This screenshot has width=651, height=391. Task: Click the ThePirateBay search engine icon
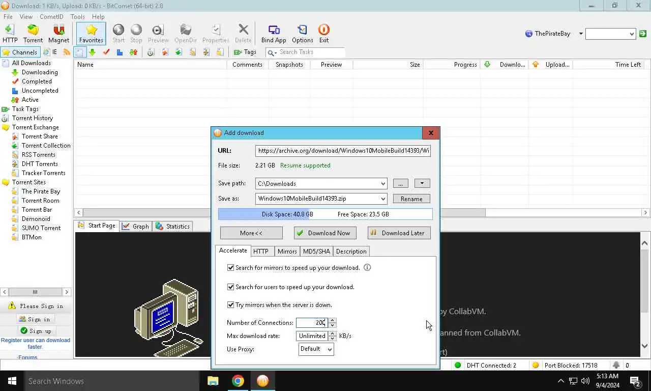(x=529, y=34)
